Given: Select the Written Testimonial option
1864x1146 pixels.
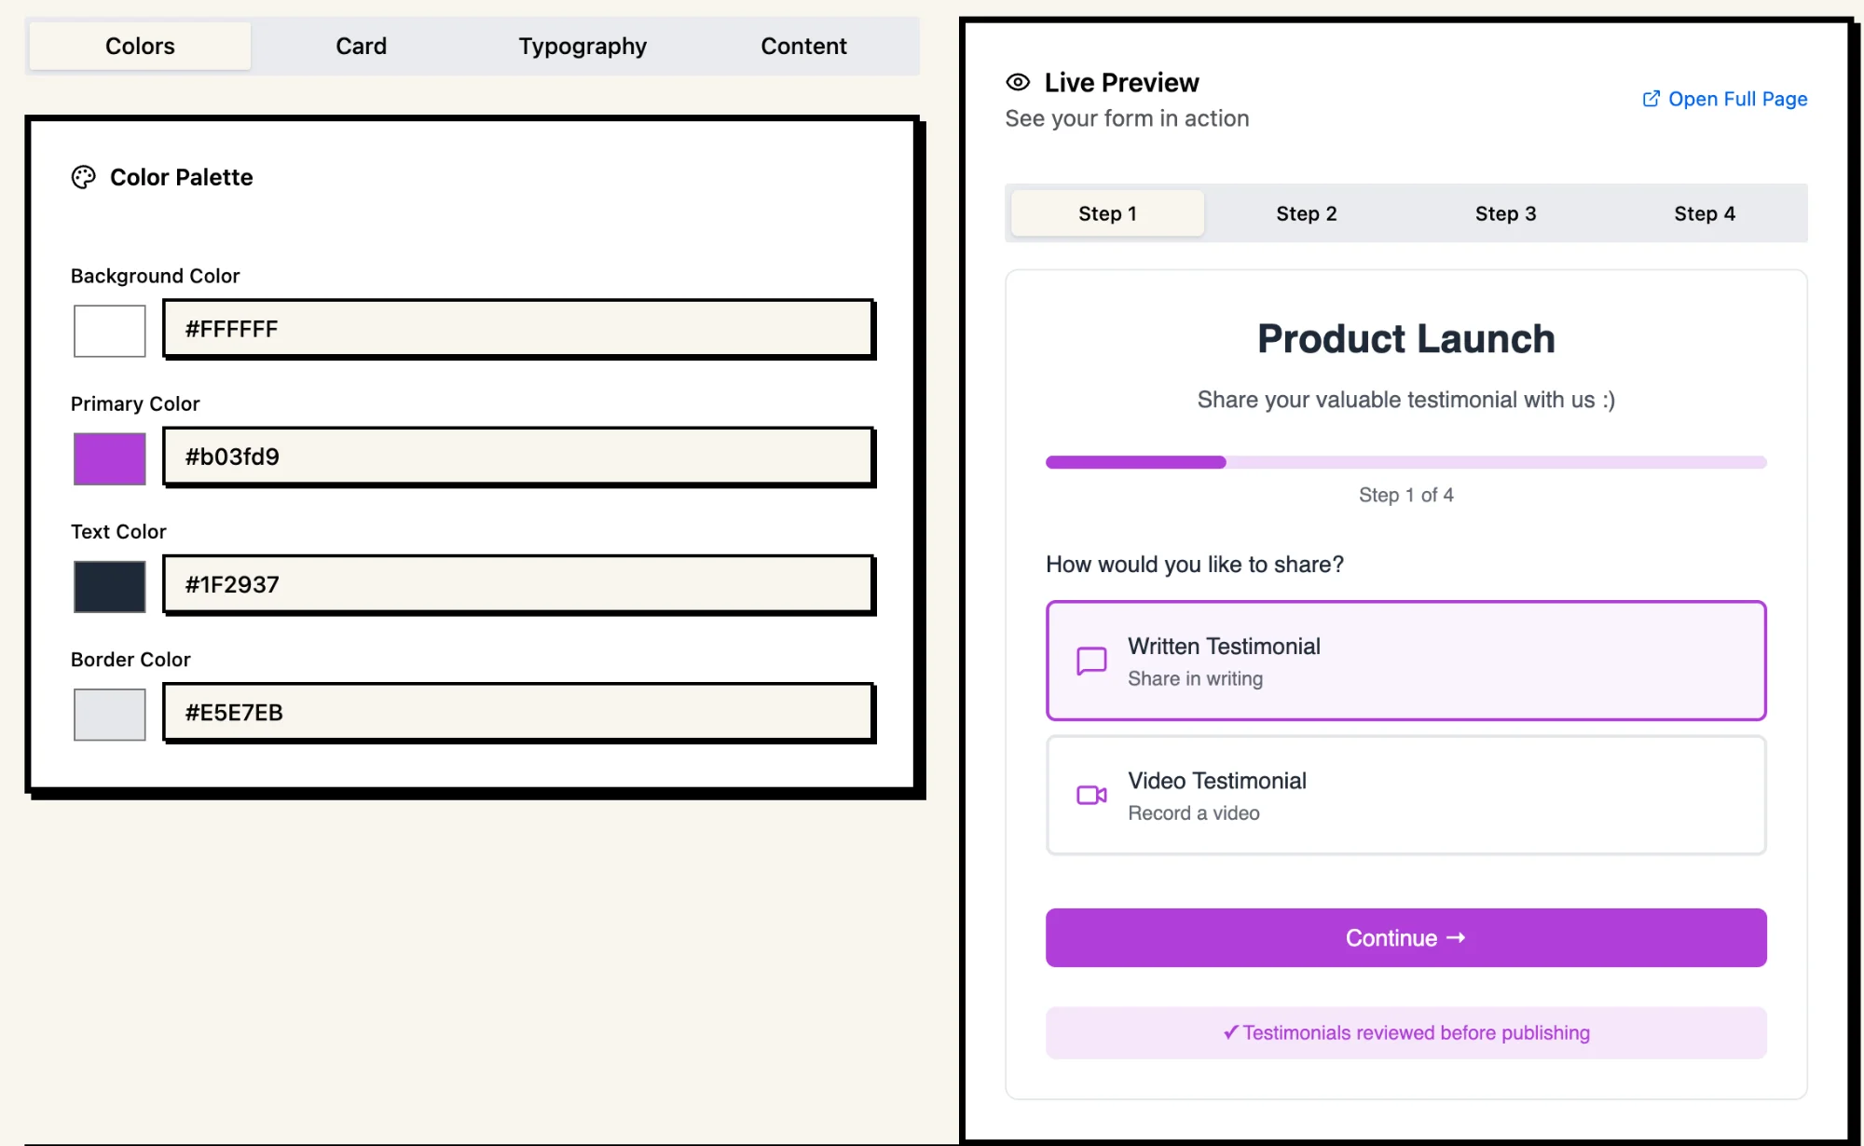Looking at the screenshot, I should point(1405,661).
